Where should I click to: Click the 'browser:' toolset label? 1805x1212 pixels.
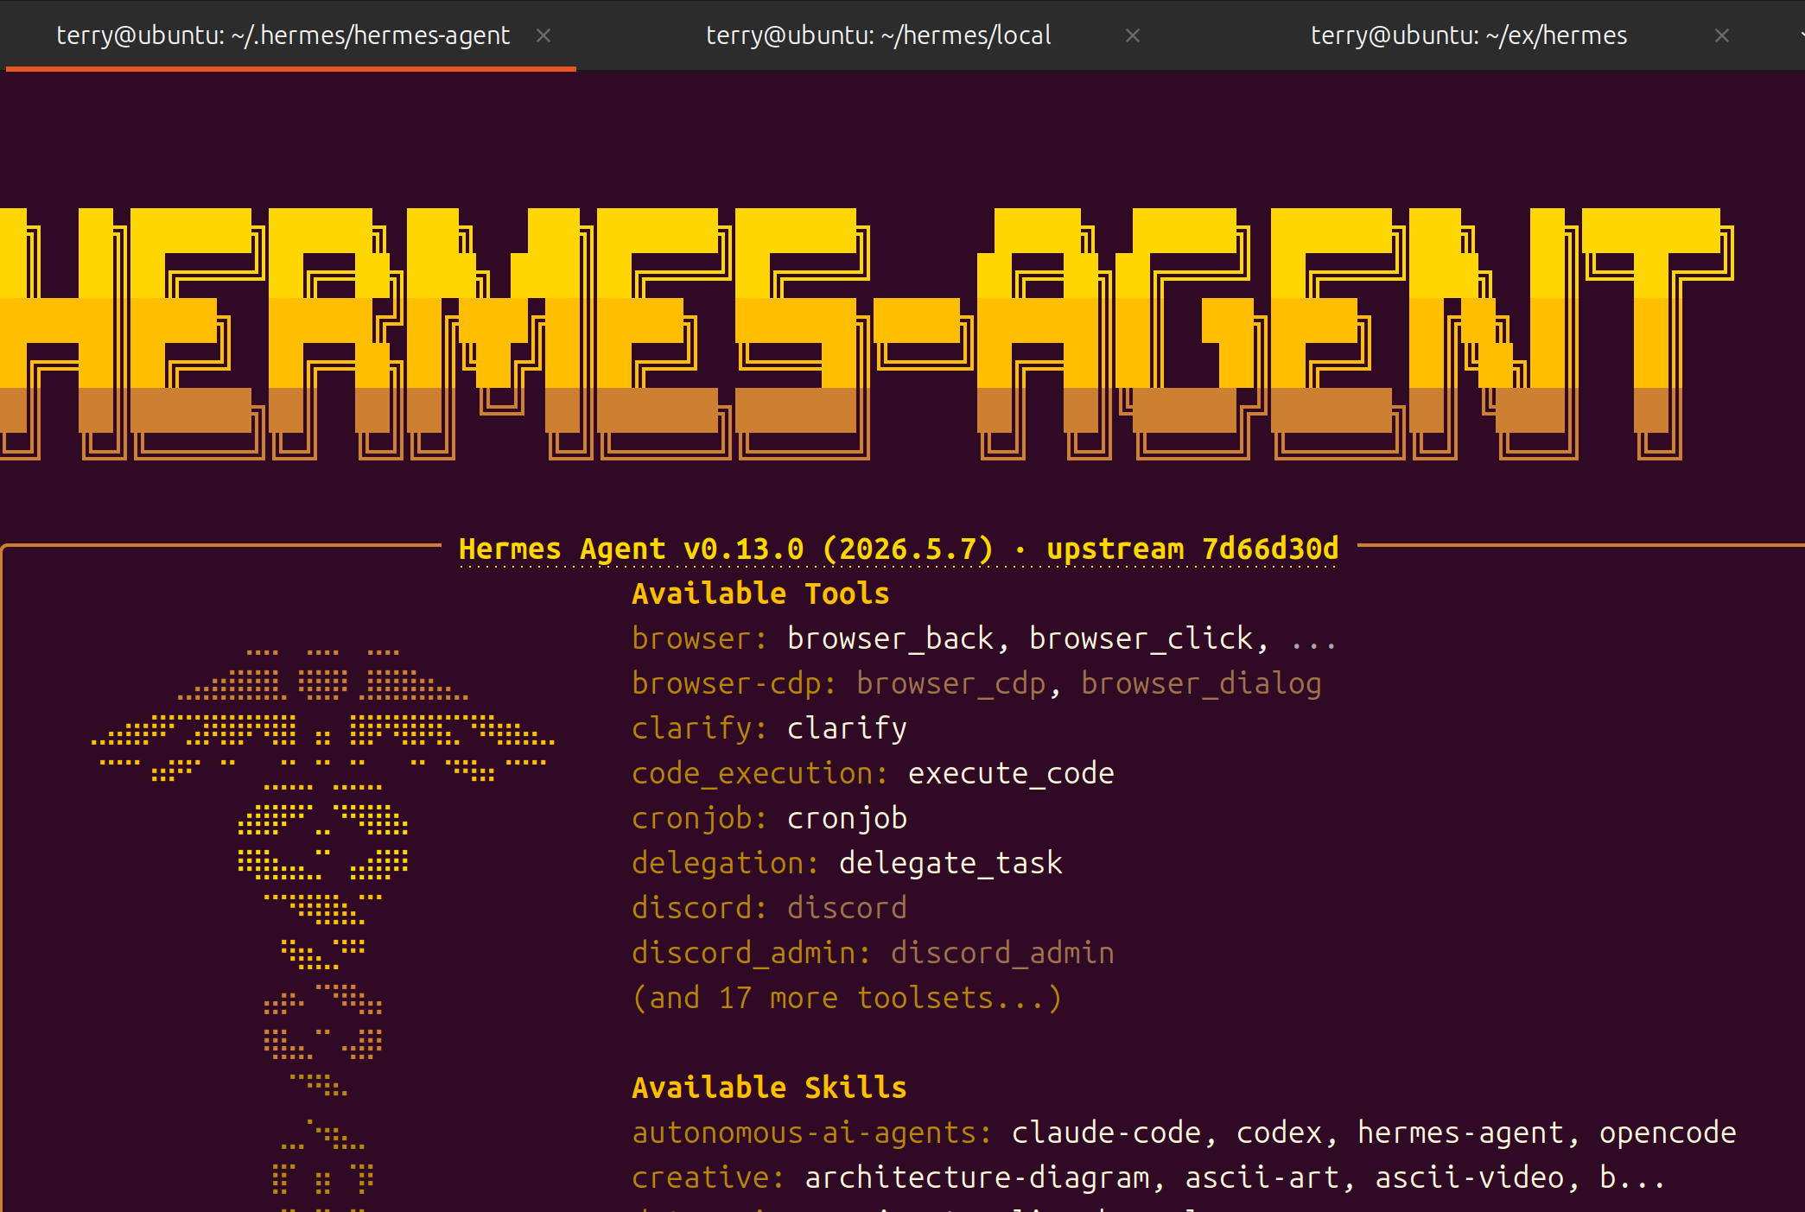[700, 638]
